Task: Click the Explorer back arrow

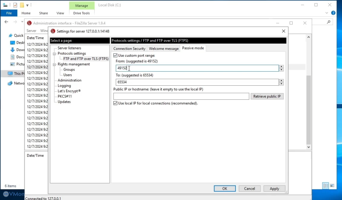Action: click(x=6, y=22)
